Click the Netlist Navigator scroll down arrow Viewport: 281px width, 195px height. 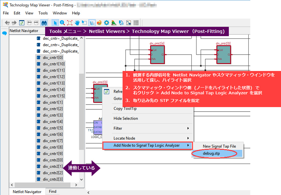(x=81, y=180)
